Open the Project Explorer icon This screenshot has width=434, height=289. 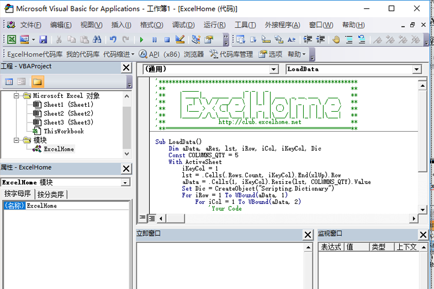pyautogui.click(x=196, y=40)
